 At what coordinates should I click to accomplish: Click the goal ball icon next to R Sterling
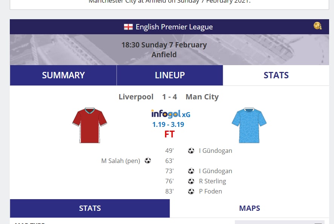tap(191, 181)
